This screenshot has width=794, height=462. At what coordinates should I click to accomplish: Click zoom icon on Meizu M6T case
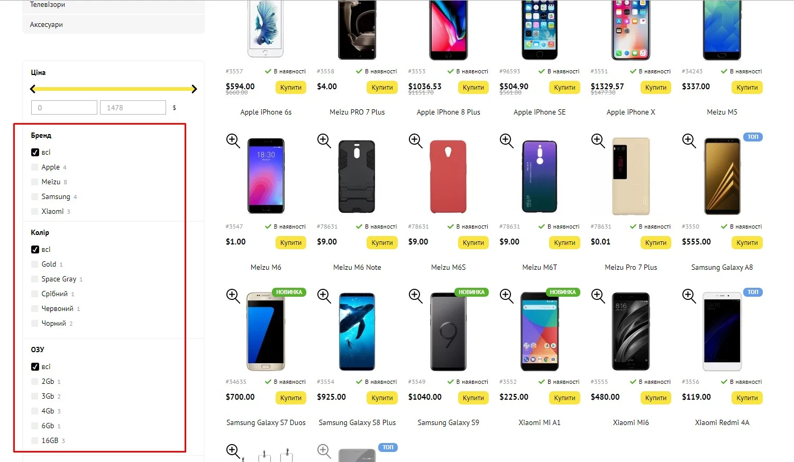pyautogui.click(x=507, y=140)
